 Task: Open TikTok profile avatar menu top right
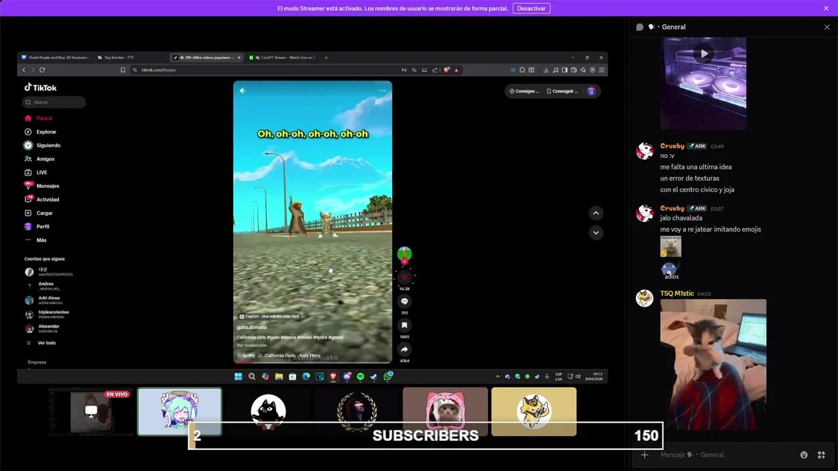click(x=591, y=91)
